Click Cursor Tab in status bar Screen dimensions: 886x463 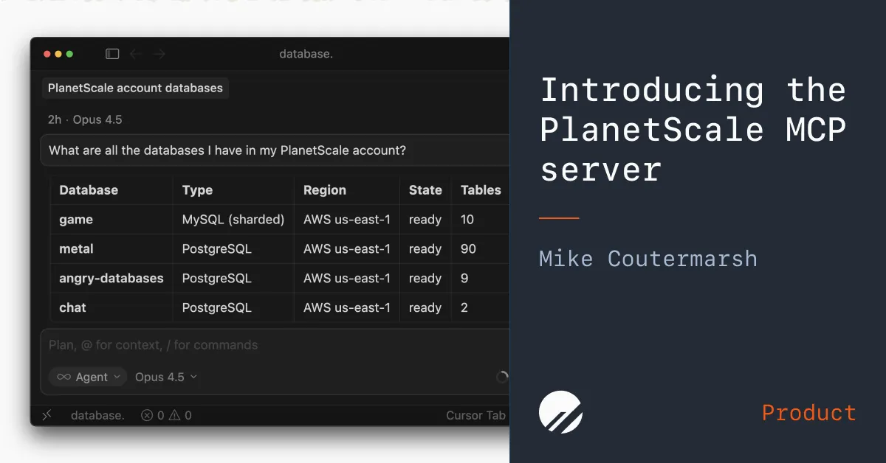475,415
